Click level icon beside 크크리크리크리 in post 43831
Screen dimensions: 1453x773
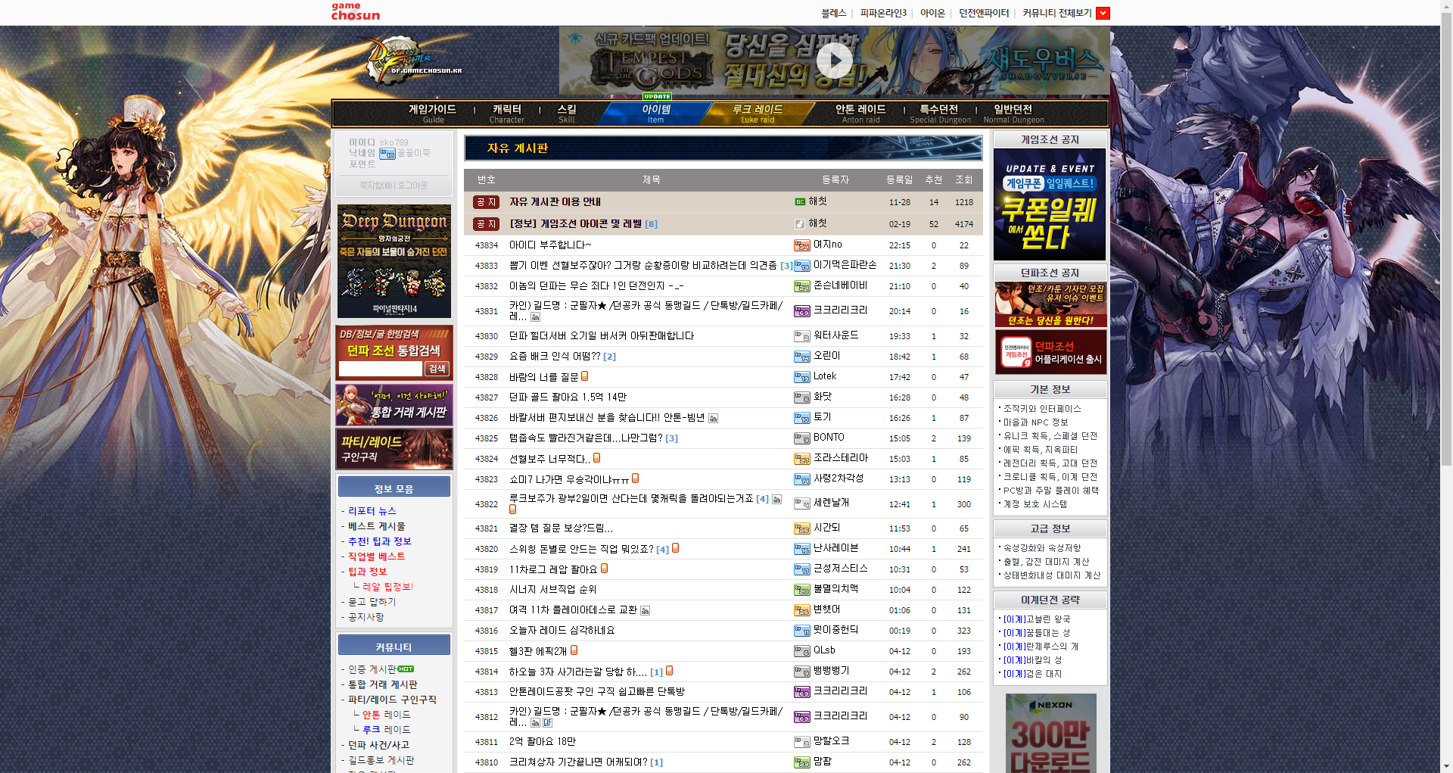[801, 311]
